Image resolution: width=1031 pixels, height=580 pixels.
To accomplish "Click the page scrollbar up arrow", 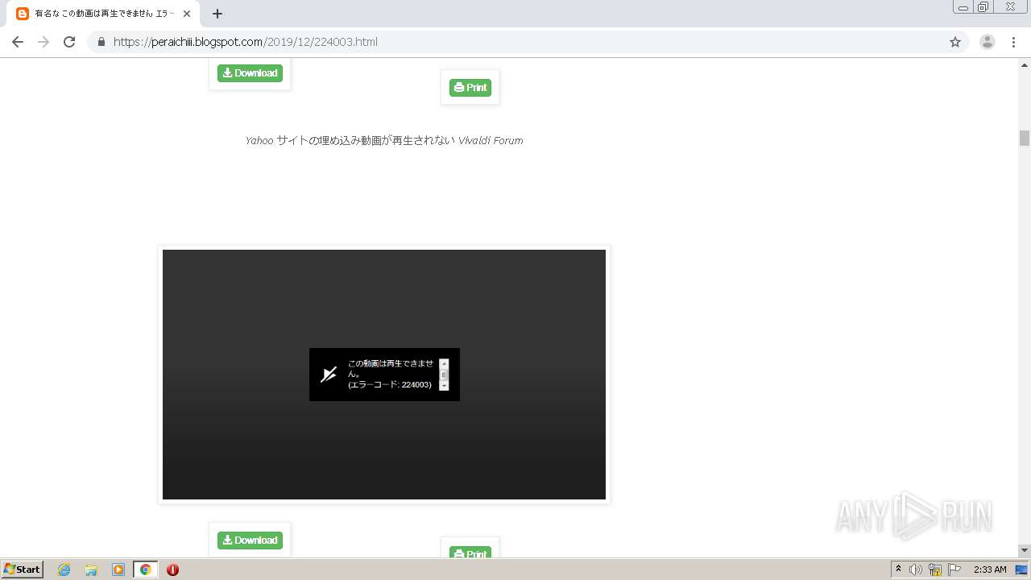I will click(x=1025, y=64).
